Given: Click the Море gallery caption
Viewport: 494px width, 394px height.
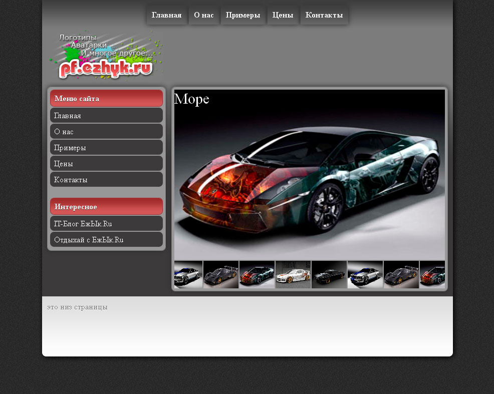Looking at the screenshot, I should point(191,99).
